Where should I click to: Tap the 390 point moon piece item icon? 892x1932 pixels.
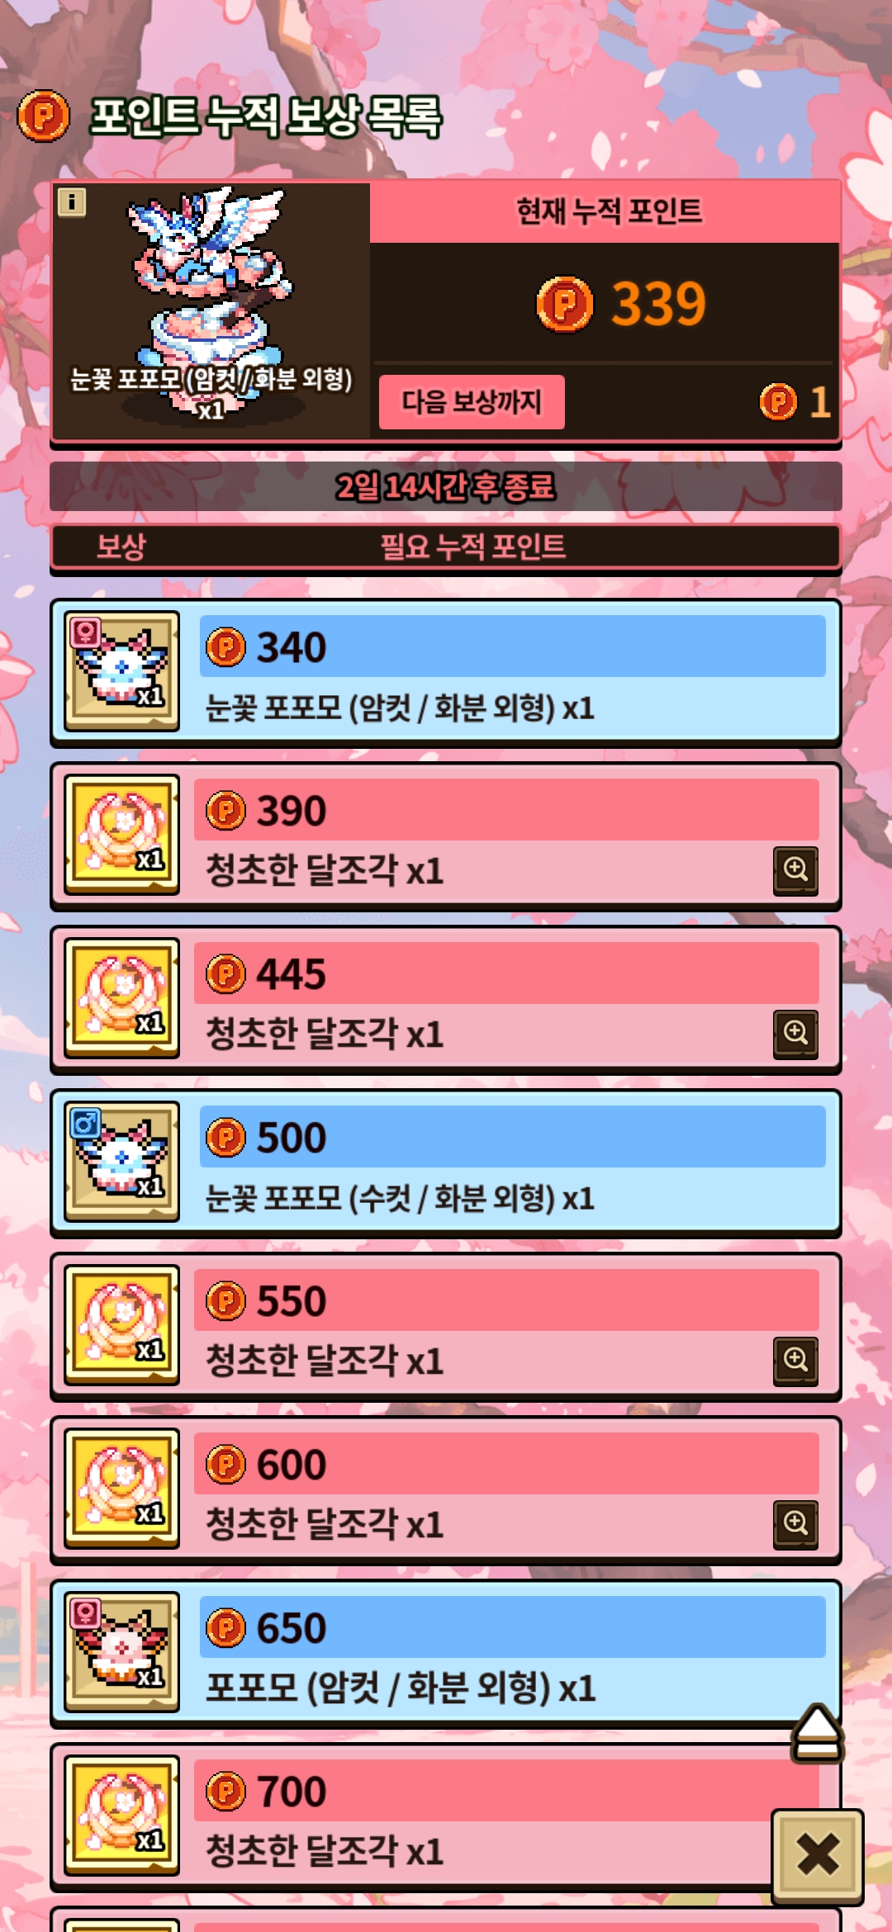pyautogui.click(x=122, y=834)
